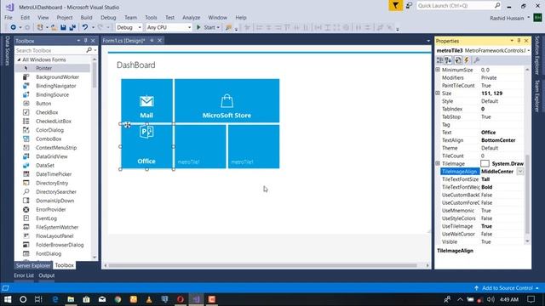Viewport: 545px width, 306px height.
Task: Click the Search Toolbox input field
Action: pyautogui.click(x=51, y=51)
